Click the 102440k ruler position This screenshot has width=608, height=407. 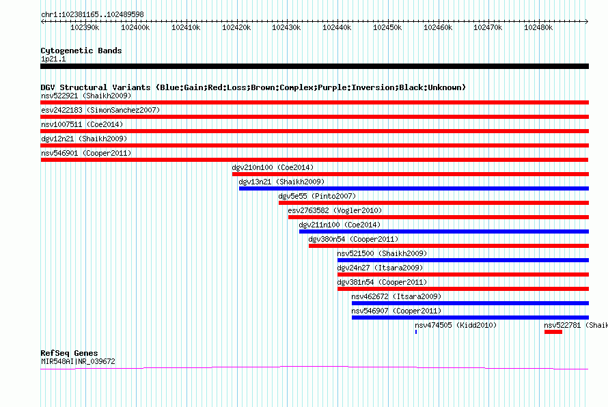(x=337, y=27)
